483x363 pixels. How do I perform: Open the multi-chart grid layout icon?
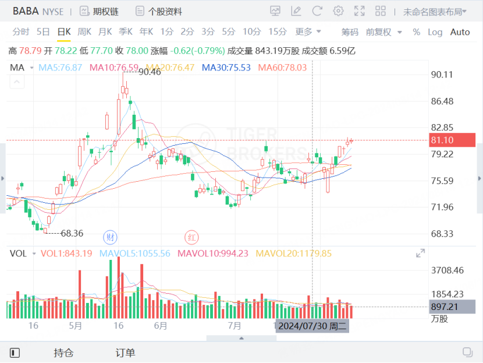381,11
